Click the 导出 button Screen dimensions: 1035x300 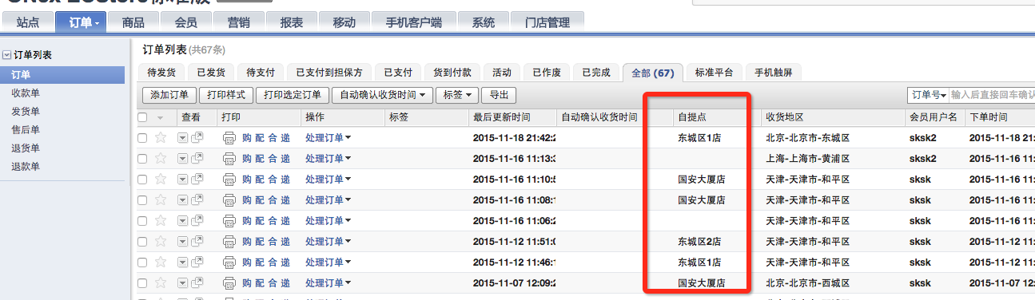[499, 95]
